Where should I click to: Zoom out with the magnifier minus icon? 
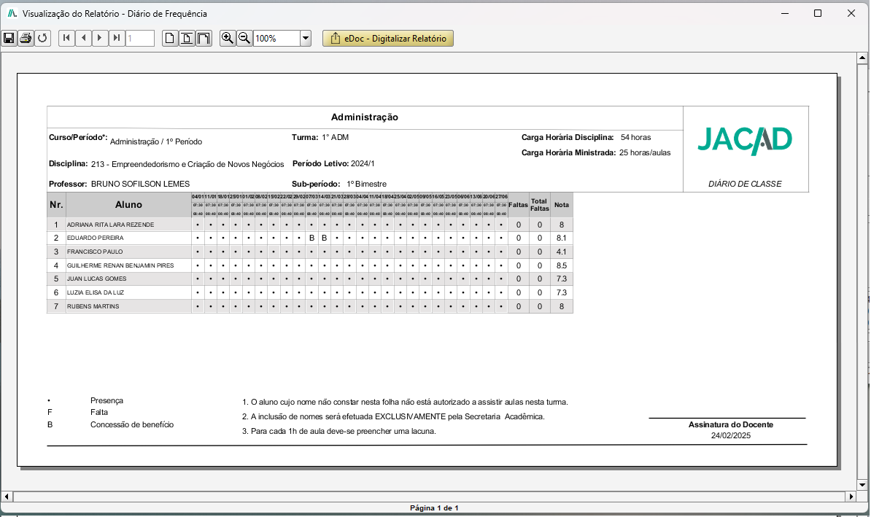pos(244,39)
